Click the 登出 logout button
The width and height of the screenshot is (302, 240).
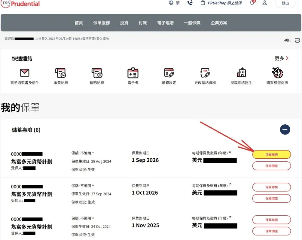285,3
